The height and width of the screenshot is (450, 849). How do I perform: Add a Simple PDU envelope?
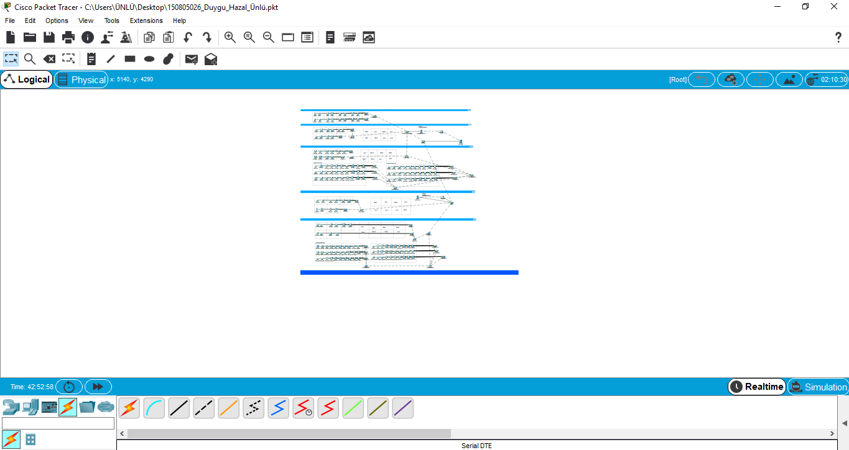point(192,59)
